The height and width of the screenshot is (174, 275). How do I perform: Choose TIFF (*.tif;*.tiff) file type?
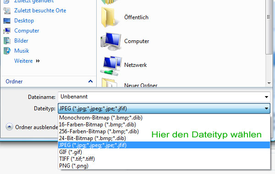point(164,159)
